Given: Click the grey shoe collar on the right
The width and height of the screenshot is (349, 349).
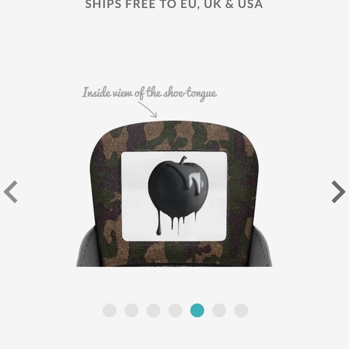Looking at the screenshot, I should click(x=262, y=247).
